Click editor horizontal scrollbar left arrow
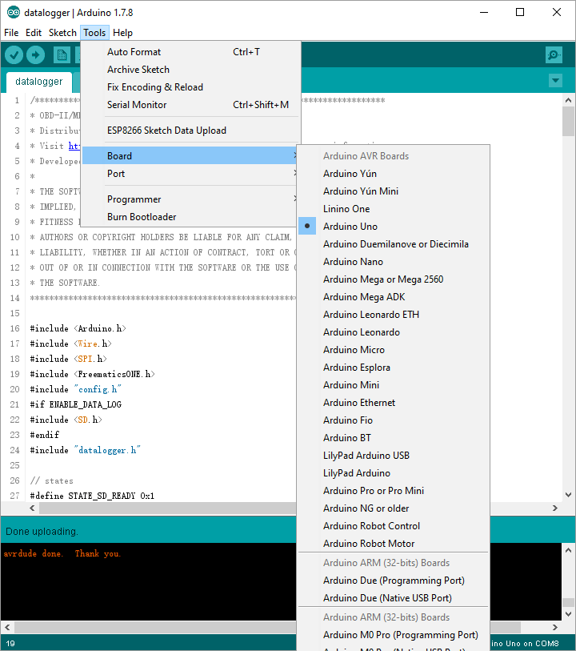The image size is (576, 651). (32, 508)
